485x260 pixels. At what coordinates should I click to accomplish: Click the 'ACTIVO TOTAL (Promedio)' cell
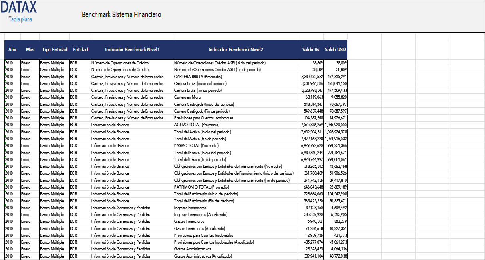pos(236,125)
